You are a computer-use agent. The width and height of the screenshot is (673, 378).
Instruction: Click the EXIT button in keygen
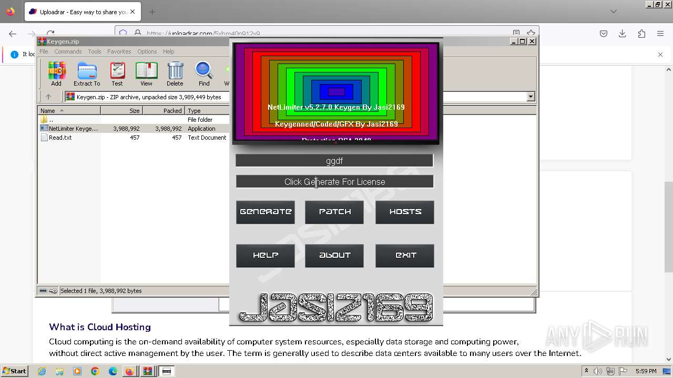tap(405, 256)
